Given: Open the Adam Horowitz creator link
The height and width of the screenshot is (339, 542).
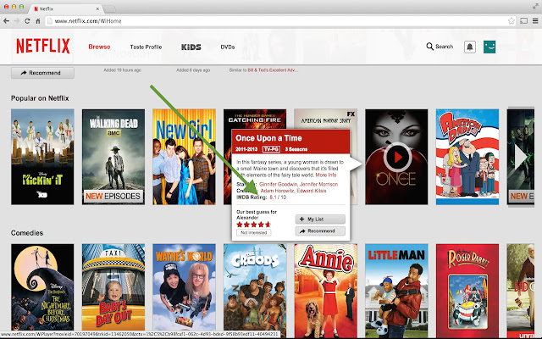Looking at the screenshot, I should pyautogui.click(x=277, y=191).
